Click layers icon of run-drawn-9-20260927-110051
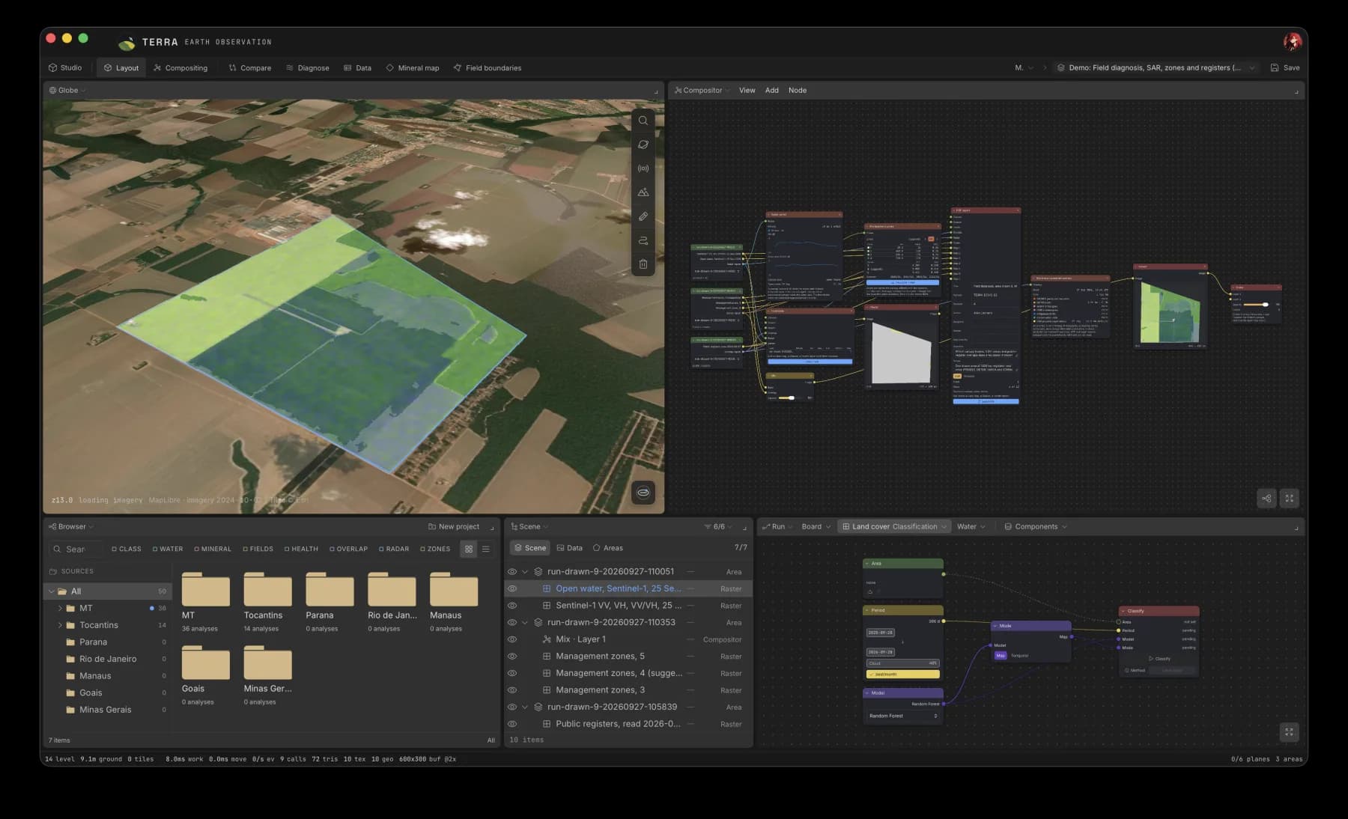 (x=538, y=571)
